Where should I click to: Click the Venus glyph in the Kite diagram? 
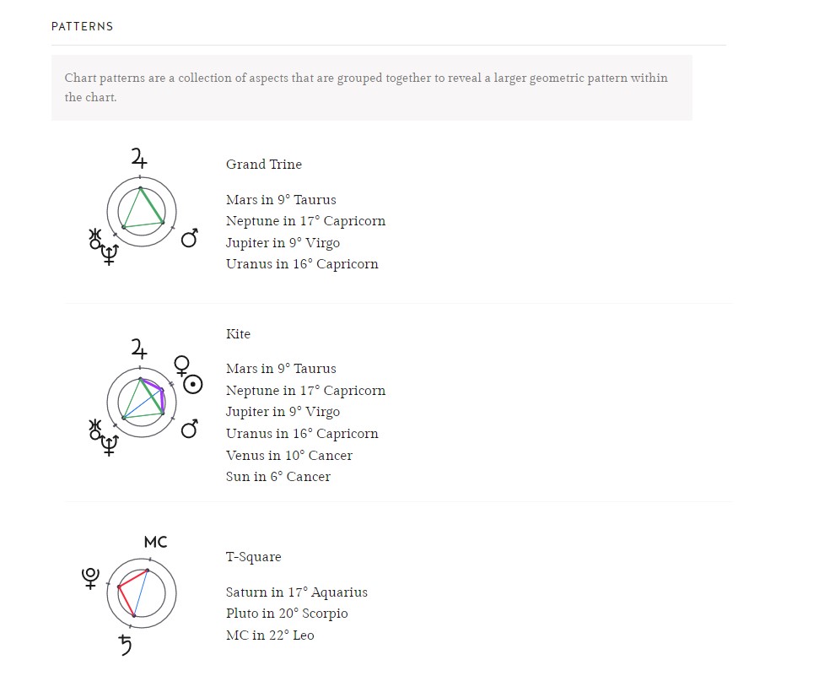pos(181,366)
